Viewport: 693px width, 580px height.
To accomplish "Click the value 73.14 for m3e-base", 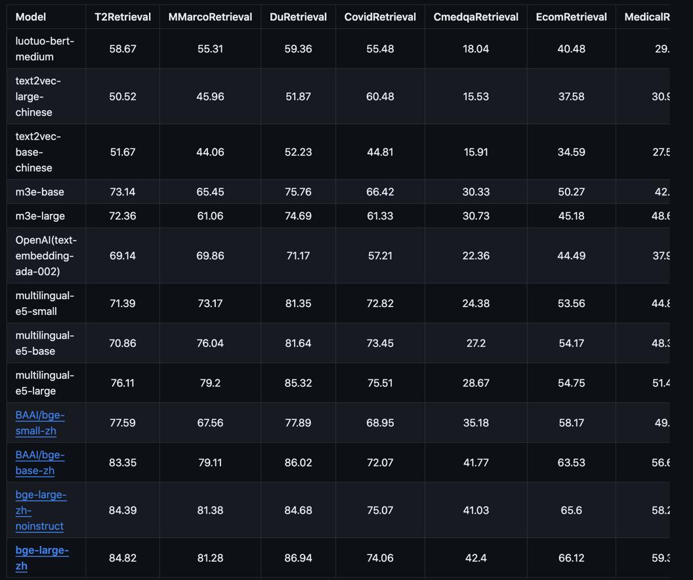I will click(123, 192).
